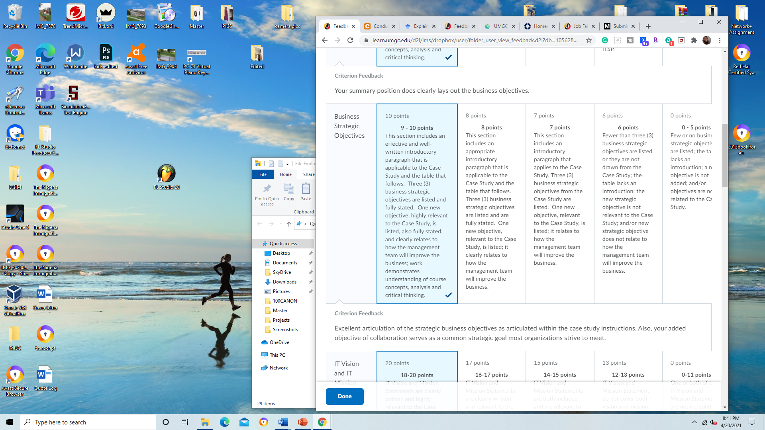
Task: Open Mail app from the taskbar
Action: pyautogui.click(x=244, y=422)
